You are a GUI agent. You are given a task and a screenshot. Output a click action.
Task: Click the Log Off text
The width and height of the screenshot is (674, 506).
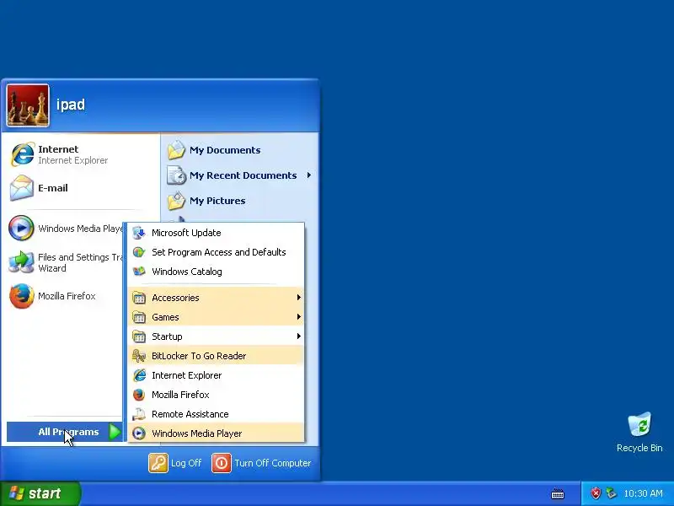click(x=186, y=463)
